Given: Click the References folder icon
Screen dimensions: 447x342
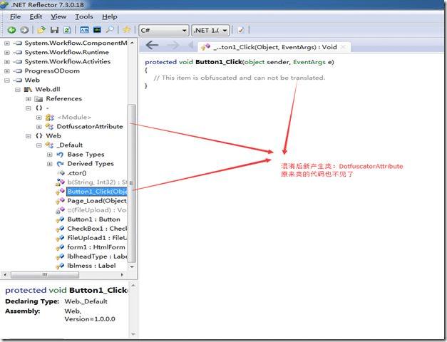Looking at the screenshot, I should [x=38, y=99].
